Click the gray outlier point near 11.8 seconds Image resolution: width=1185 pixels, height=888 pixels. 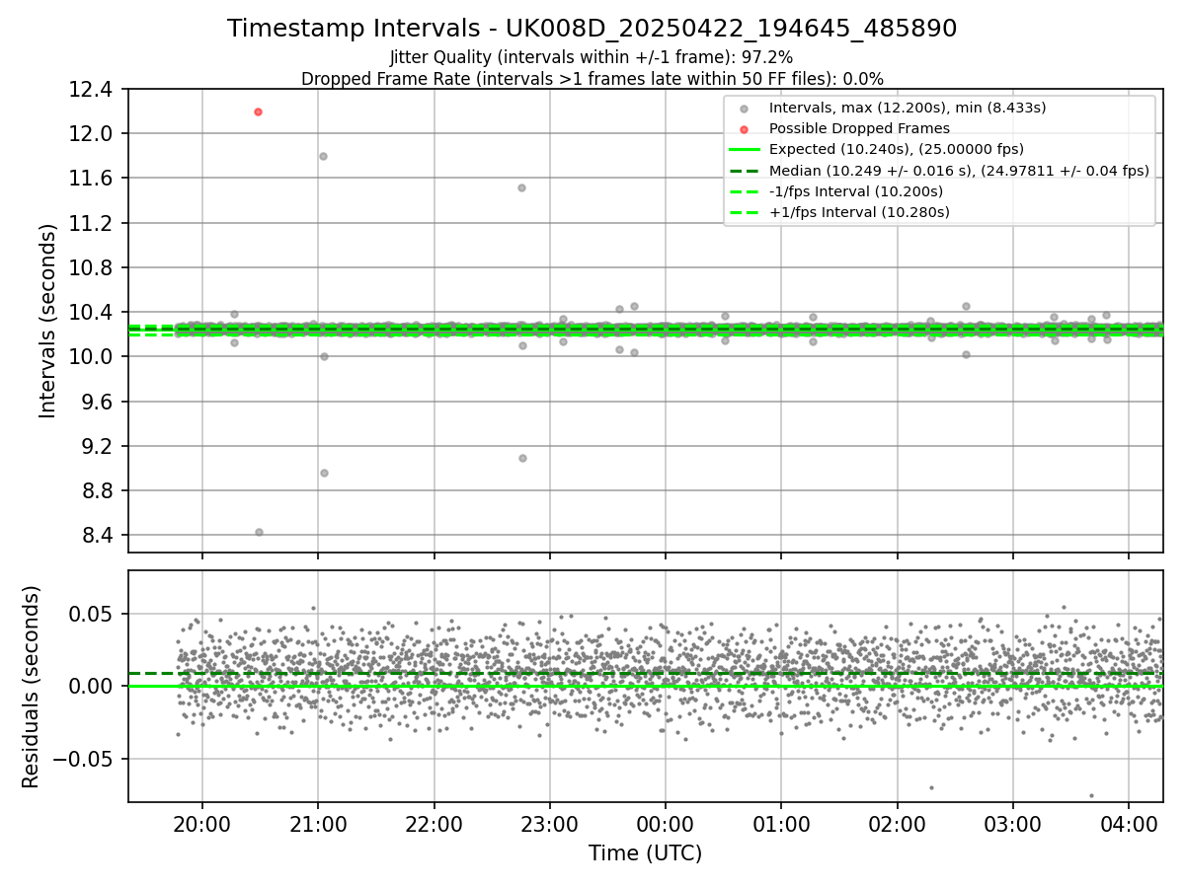coord(323,156)
